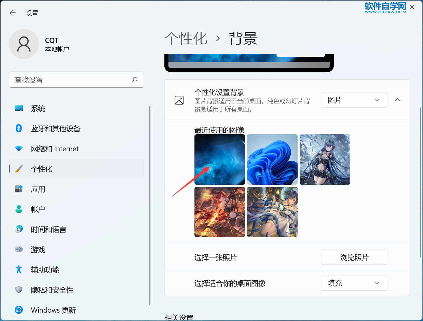Click the Accessibility figure icon
Image resolution: width=423 pixels, height=321 pixels.
pos(19,270)
